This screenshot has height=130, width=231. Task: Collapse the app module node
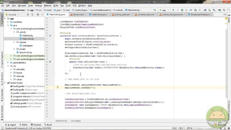(5, 19)
